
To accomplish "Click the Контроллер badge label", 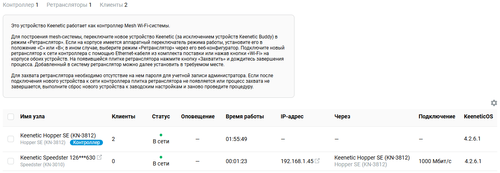I will pos(86,143).
